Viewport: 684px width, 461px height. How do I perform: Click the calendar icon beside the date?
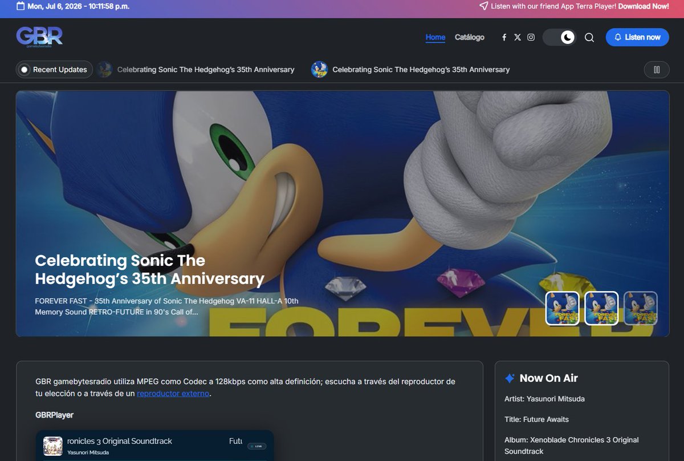pyautogui.click(x=21, y=6)
